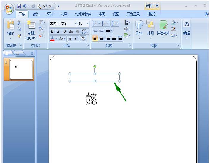Toggle text shadow

78,31
